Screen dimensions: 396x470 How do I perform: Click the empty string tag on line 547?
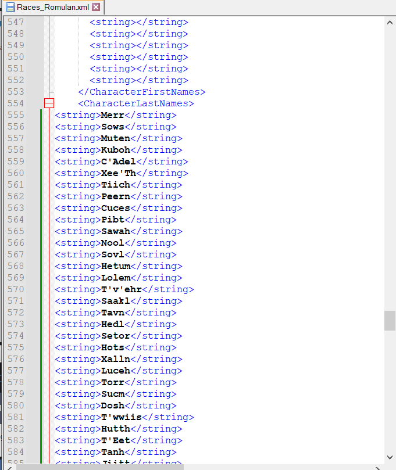(x=139, y=22)
